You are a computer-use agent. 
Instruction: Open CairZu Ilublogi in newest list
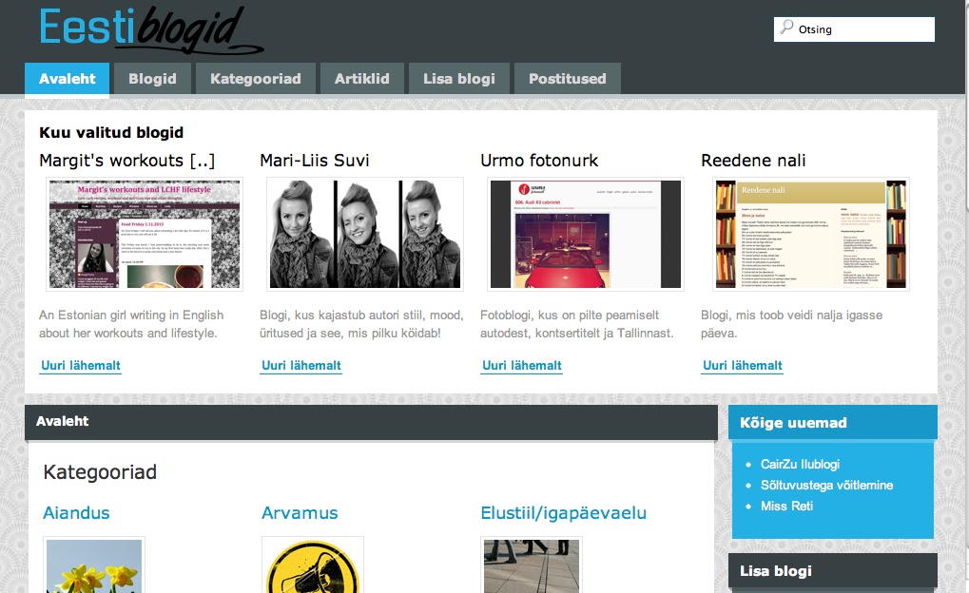[800, 465]
